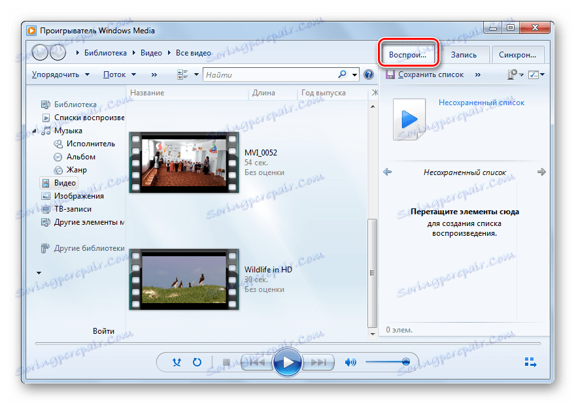Click the search magnifier icon

point(342,74)
